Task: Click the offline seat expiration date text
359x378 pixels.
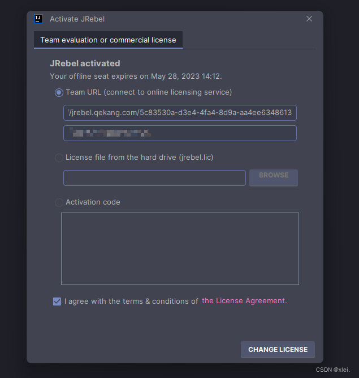Action: [136, 76]
